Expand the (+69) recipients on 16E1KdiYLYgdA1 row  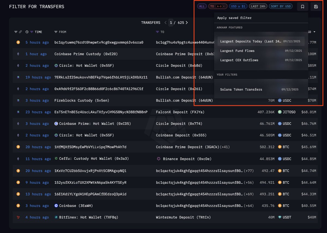pyautogui.click(x=249, y=194)
